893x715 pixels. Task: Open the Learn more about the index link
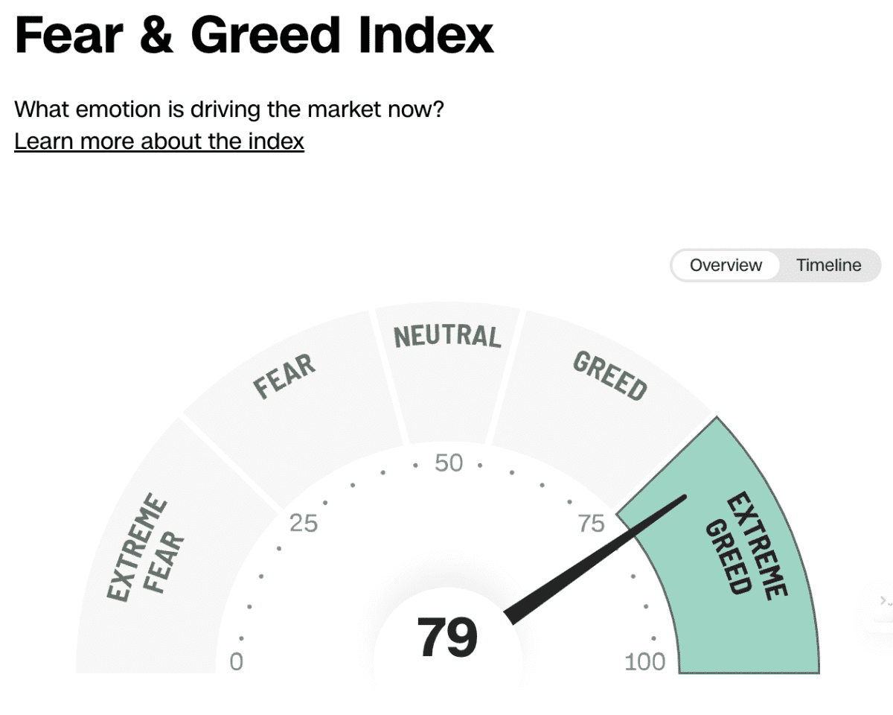(159, 141)
